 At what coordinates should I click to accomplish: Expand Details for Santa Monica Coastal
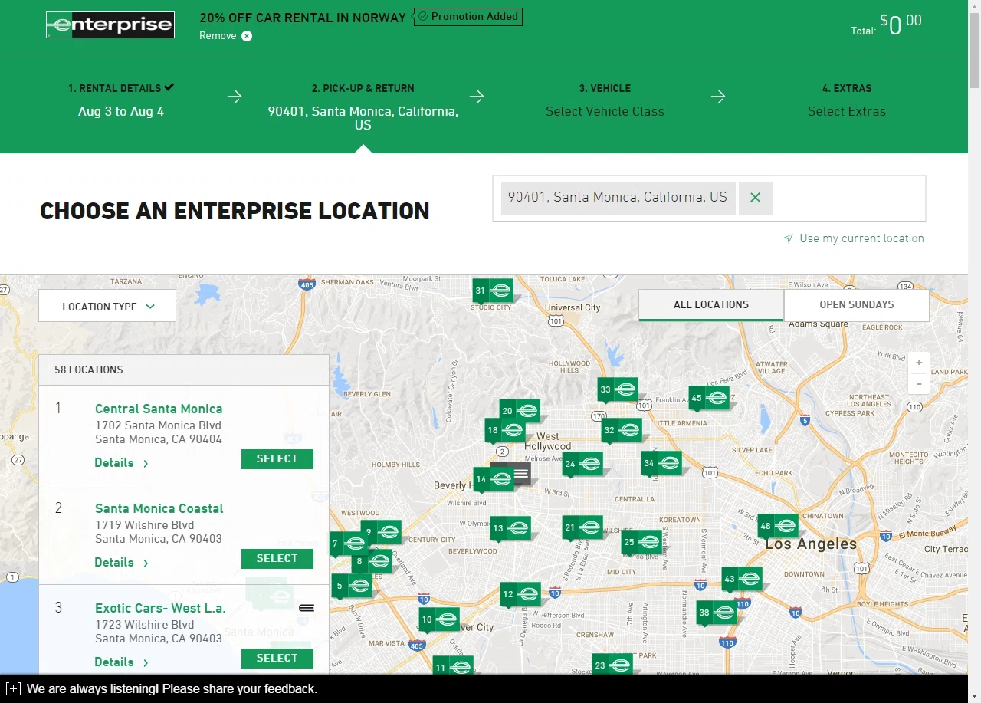tap(121, 563)
